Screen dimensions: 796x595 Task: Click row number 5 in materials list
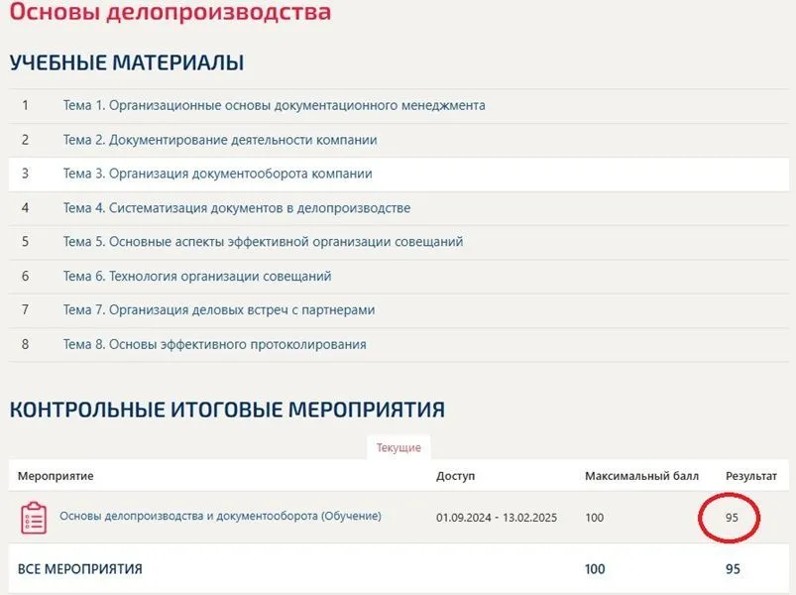point(25,242)
